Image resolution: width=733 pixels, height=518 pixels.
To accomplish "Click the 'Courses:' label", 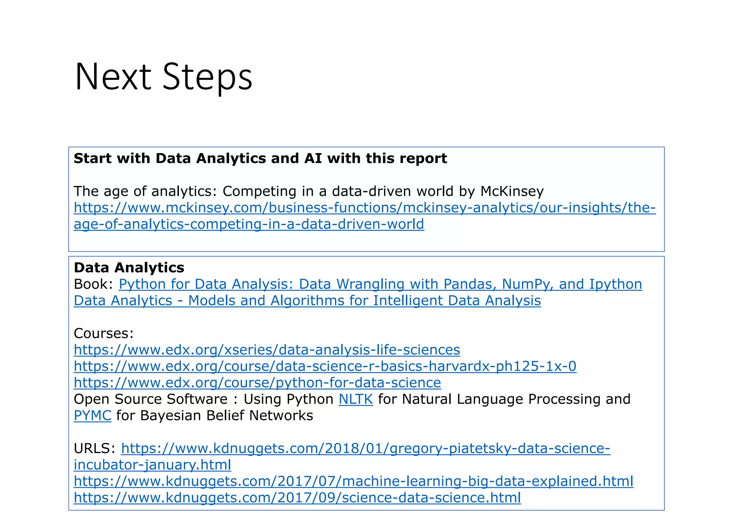I will click(104, 333).
